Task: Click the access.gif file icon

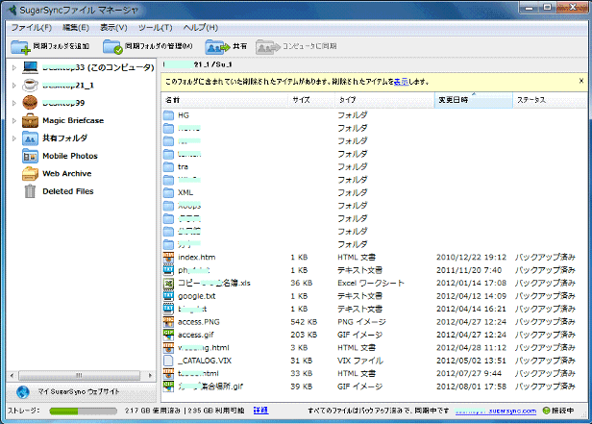Action: coord(168,335)
